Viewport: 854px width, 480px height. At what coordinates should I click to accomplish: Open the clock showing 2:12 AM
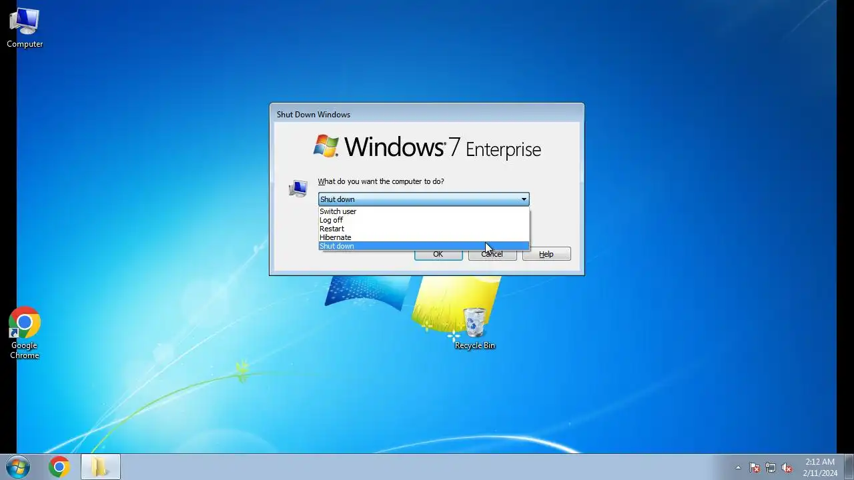[820, 467]
